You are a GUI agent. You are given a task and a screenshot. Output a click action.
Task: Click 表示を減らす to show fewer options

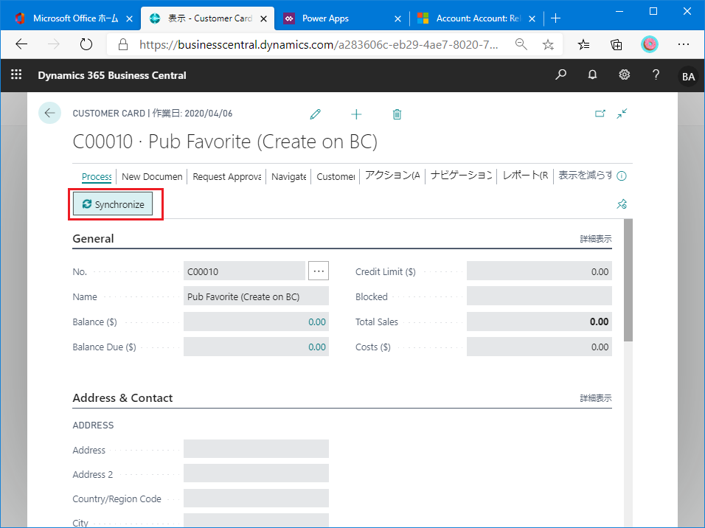pos(585,176)
